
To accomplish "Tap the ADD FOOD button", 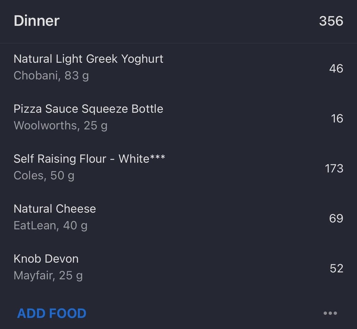I will 52,313.
